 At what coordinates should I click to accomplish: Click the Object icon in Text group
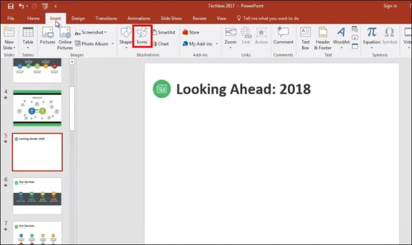pos(355,46)
